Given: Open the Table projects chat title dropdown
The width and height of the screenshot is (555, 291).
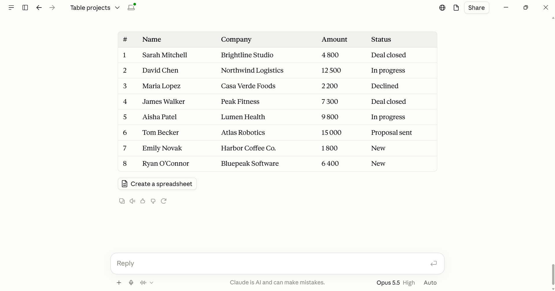Looking at the screenshot, I should [x=95, y=8].
